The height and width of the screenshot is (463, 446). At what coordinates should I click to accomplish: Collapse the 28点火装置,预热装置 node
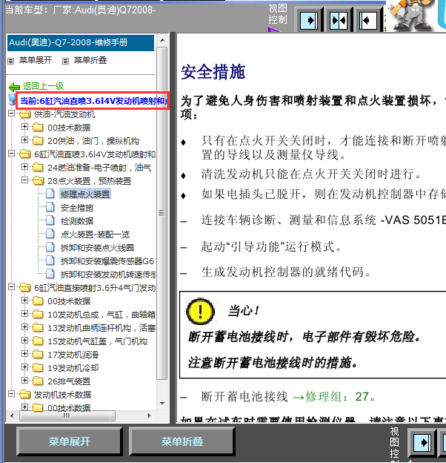click(x=24, y=180)
